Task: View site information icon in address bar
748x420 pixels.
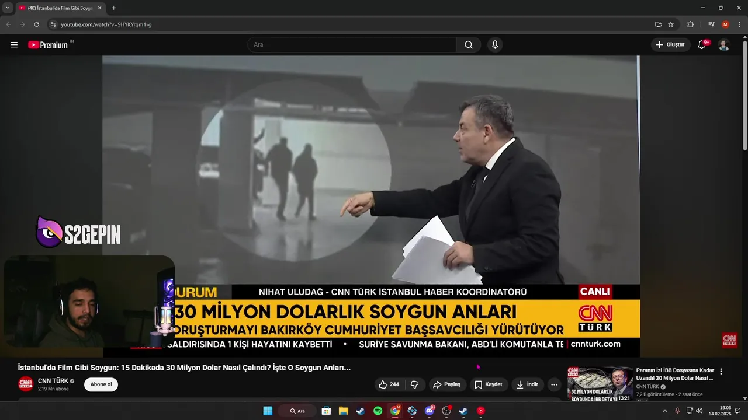Action: (53, 24)
